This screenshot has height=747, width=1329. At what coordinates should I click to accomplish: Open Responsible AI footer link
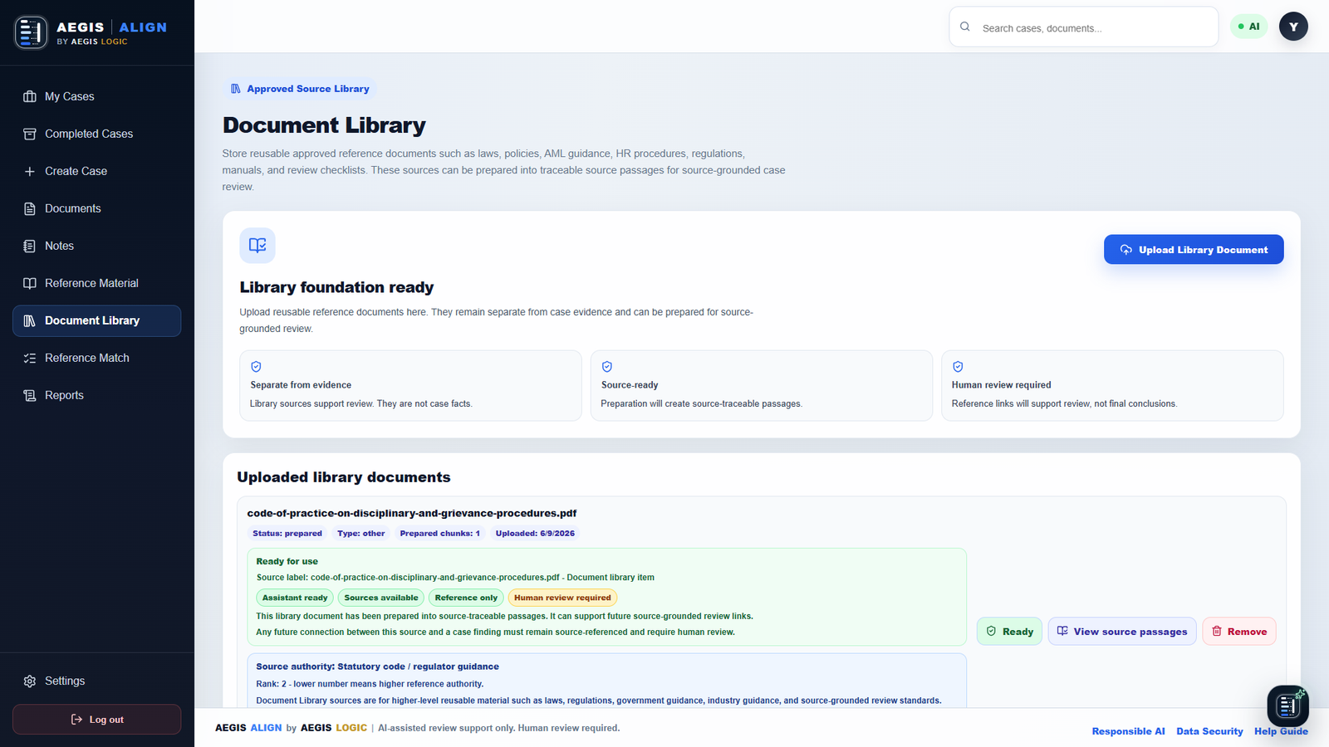[1128, 731]
